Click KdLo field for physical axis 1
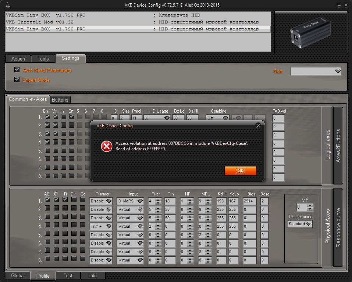This screenshot has height=282, width=352. (x=233, y=201)
